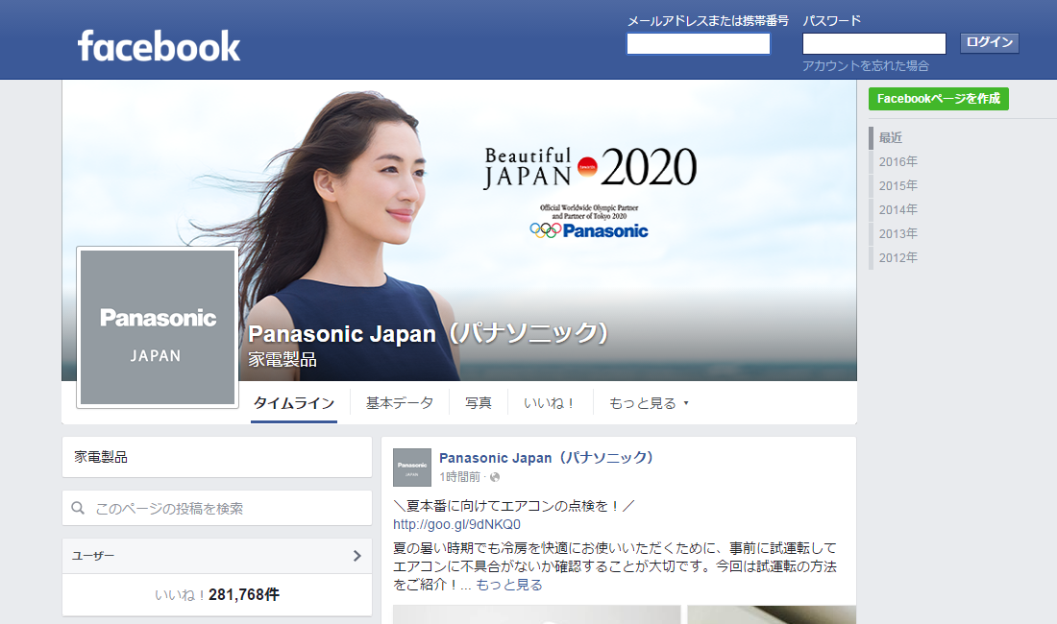1057x624 pixels.
Task: Jump to 2013年 in the timeline
Action: pyautogui.click(x=897, y=233)
